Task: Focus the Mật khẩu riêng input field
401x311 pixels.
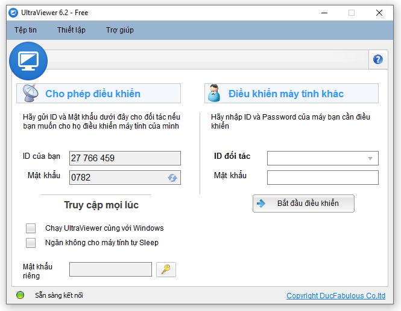Action: point(110,269)
